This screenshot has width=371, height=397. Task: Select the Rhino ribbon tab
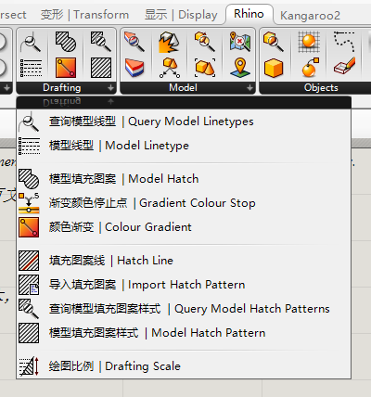[249, 14]
